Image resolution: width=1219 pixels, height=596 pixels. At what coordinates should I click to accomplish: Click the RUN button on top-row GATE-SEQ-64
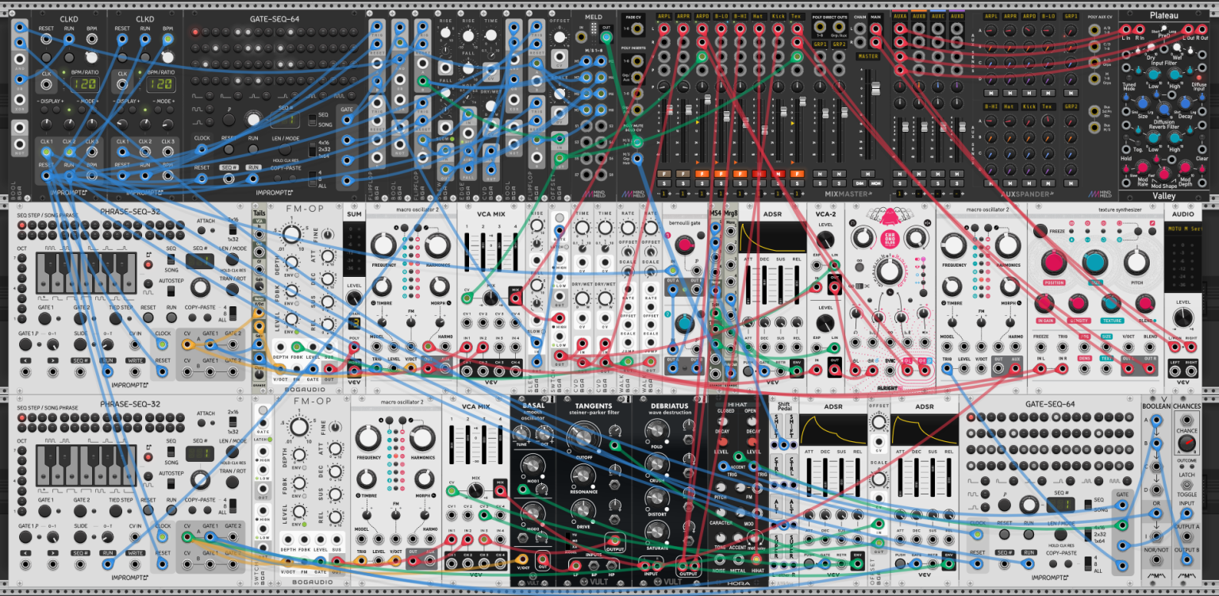[253, 149]
